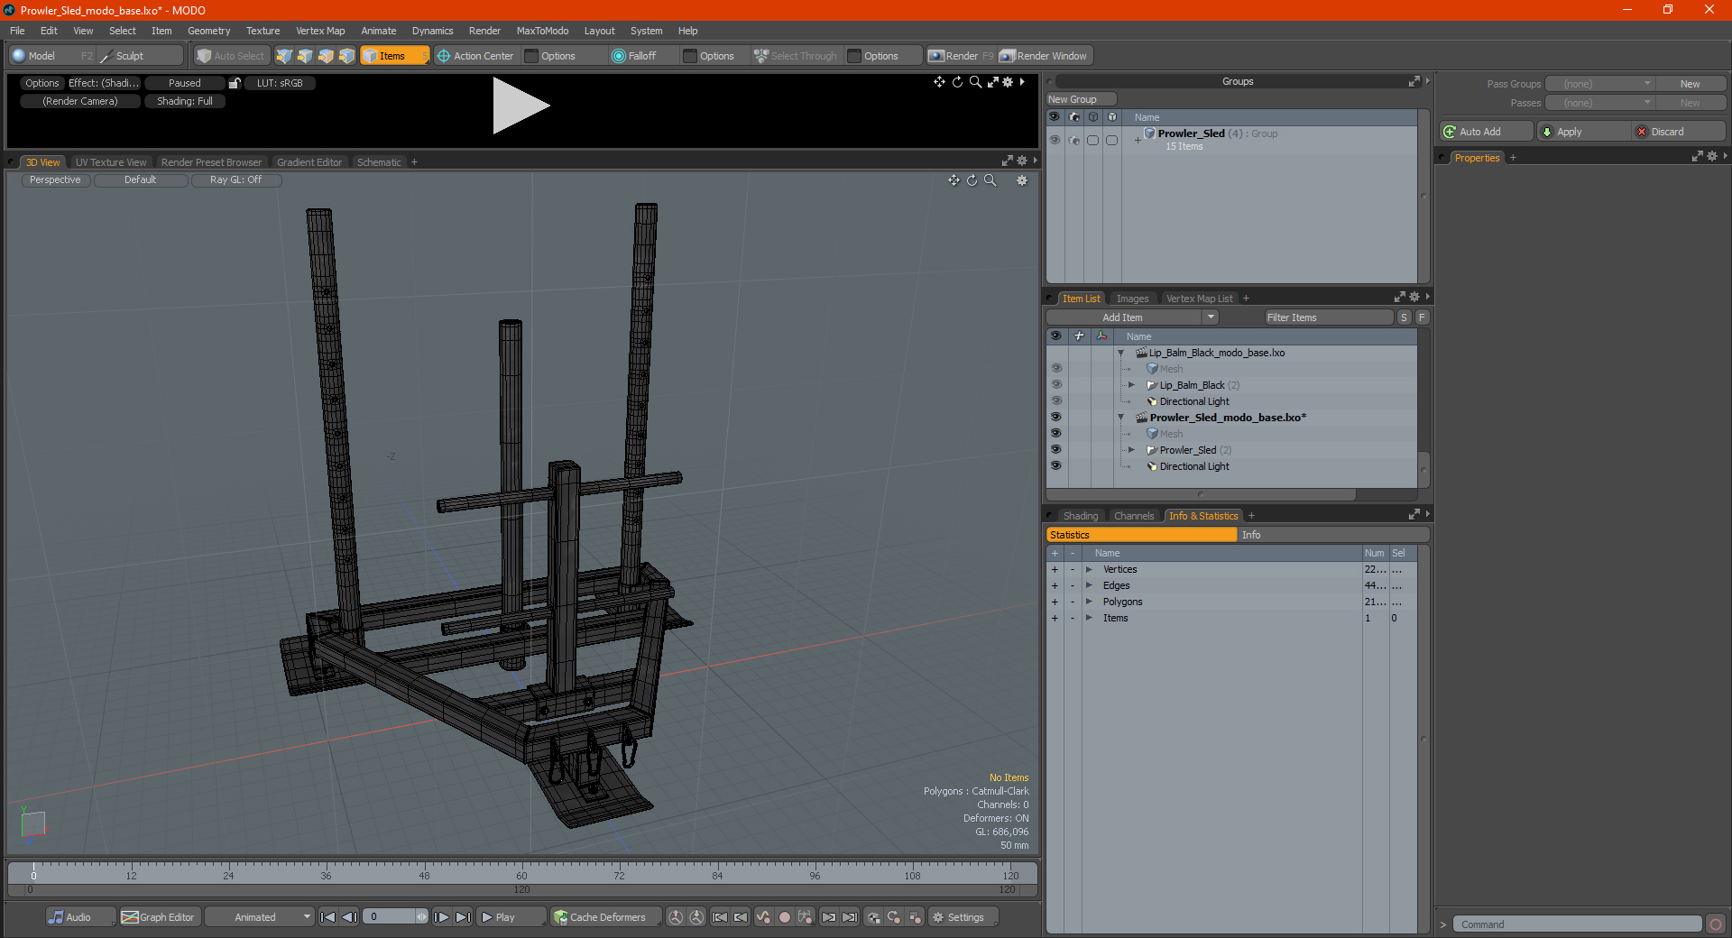This screenshot has width=1732, height=938.
Task: Switch to Images tab
Action: coord(1132,299)
